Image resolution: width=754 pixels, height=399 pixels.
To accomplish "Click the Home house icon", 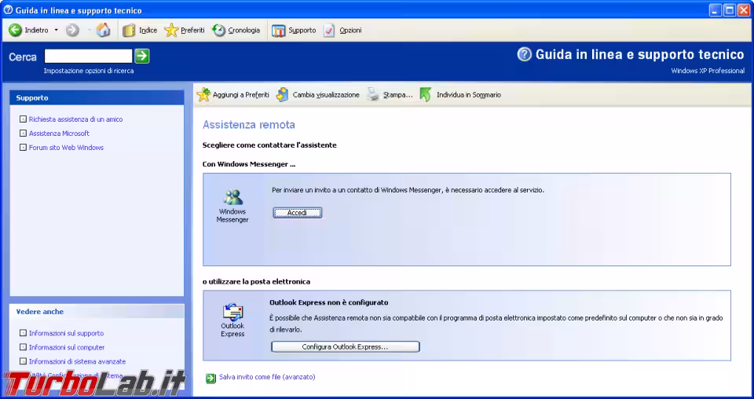I will [103, 31].
